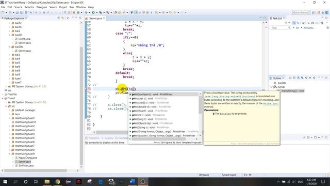Click the Task View taskbar icon
The image size is (330, 186).
36,181
